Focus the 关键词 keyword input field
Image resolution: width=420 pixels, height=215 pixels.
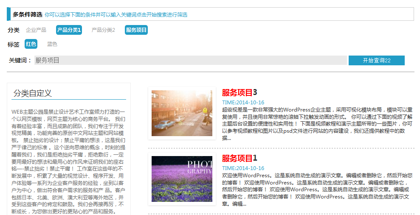[190, 61]
